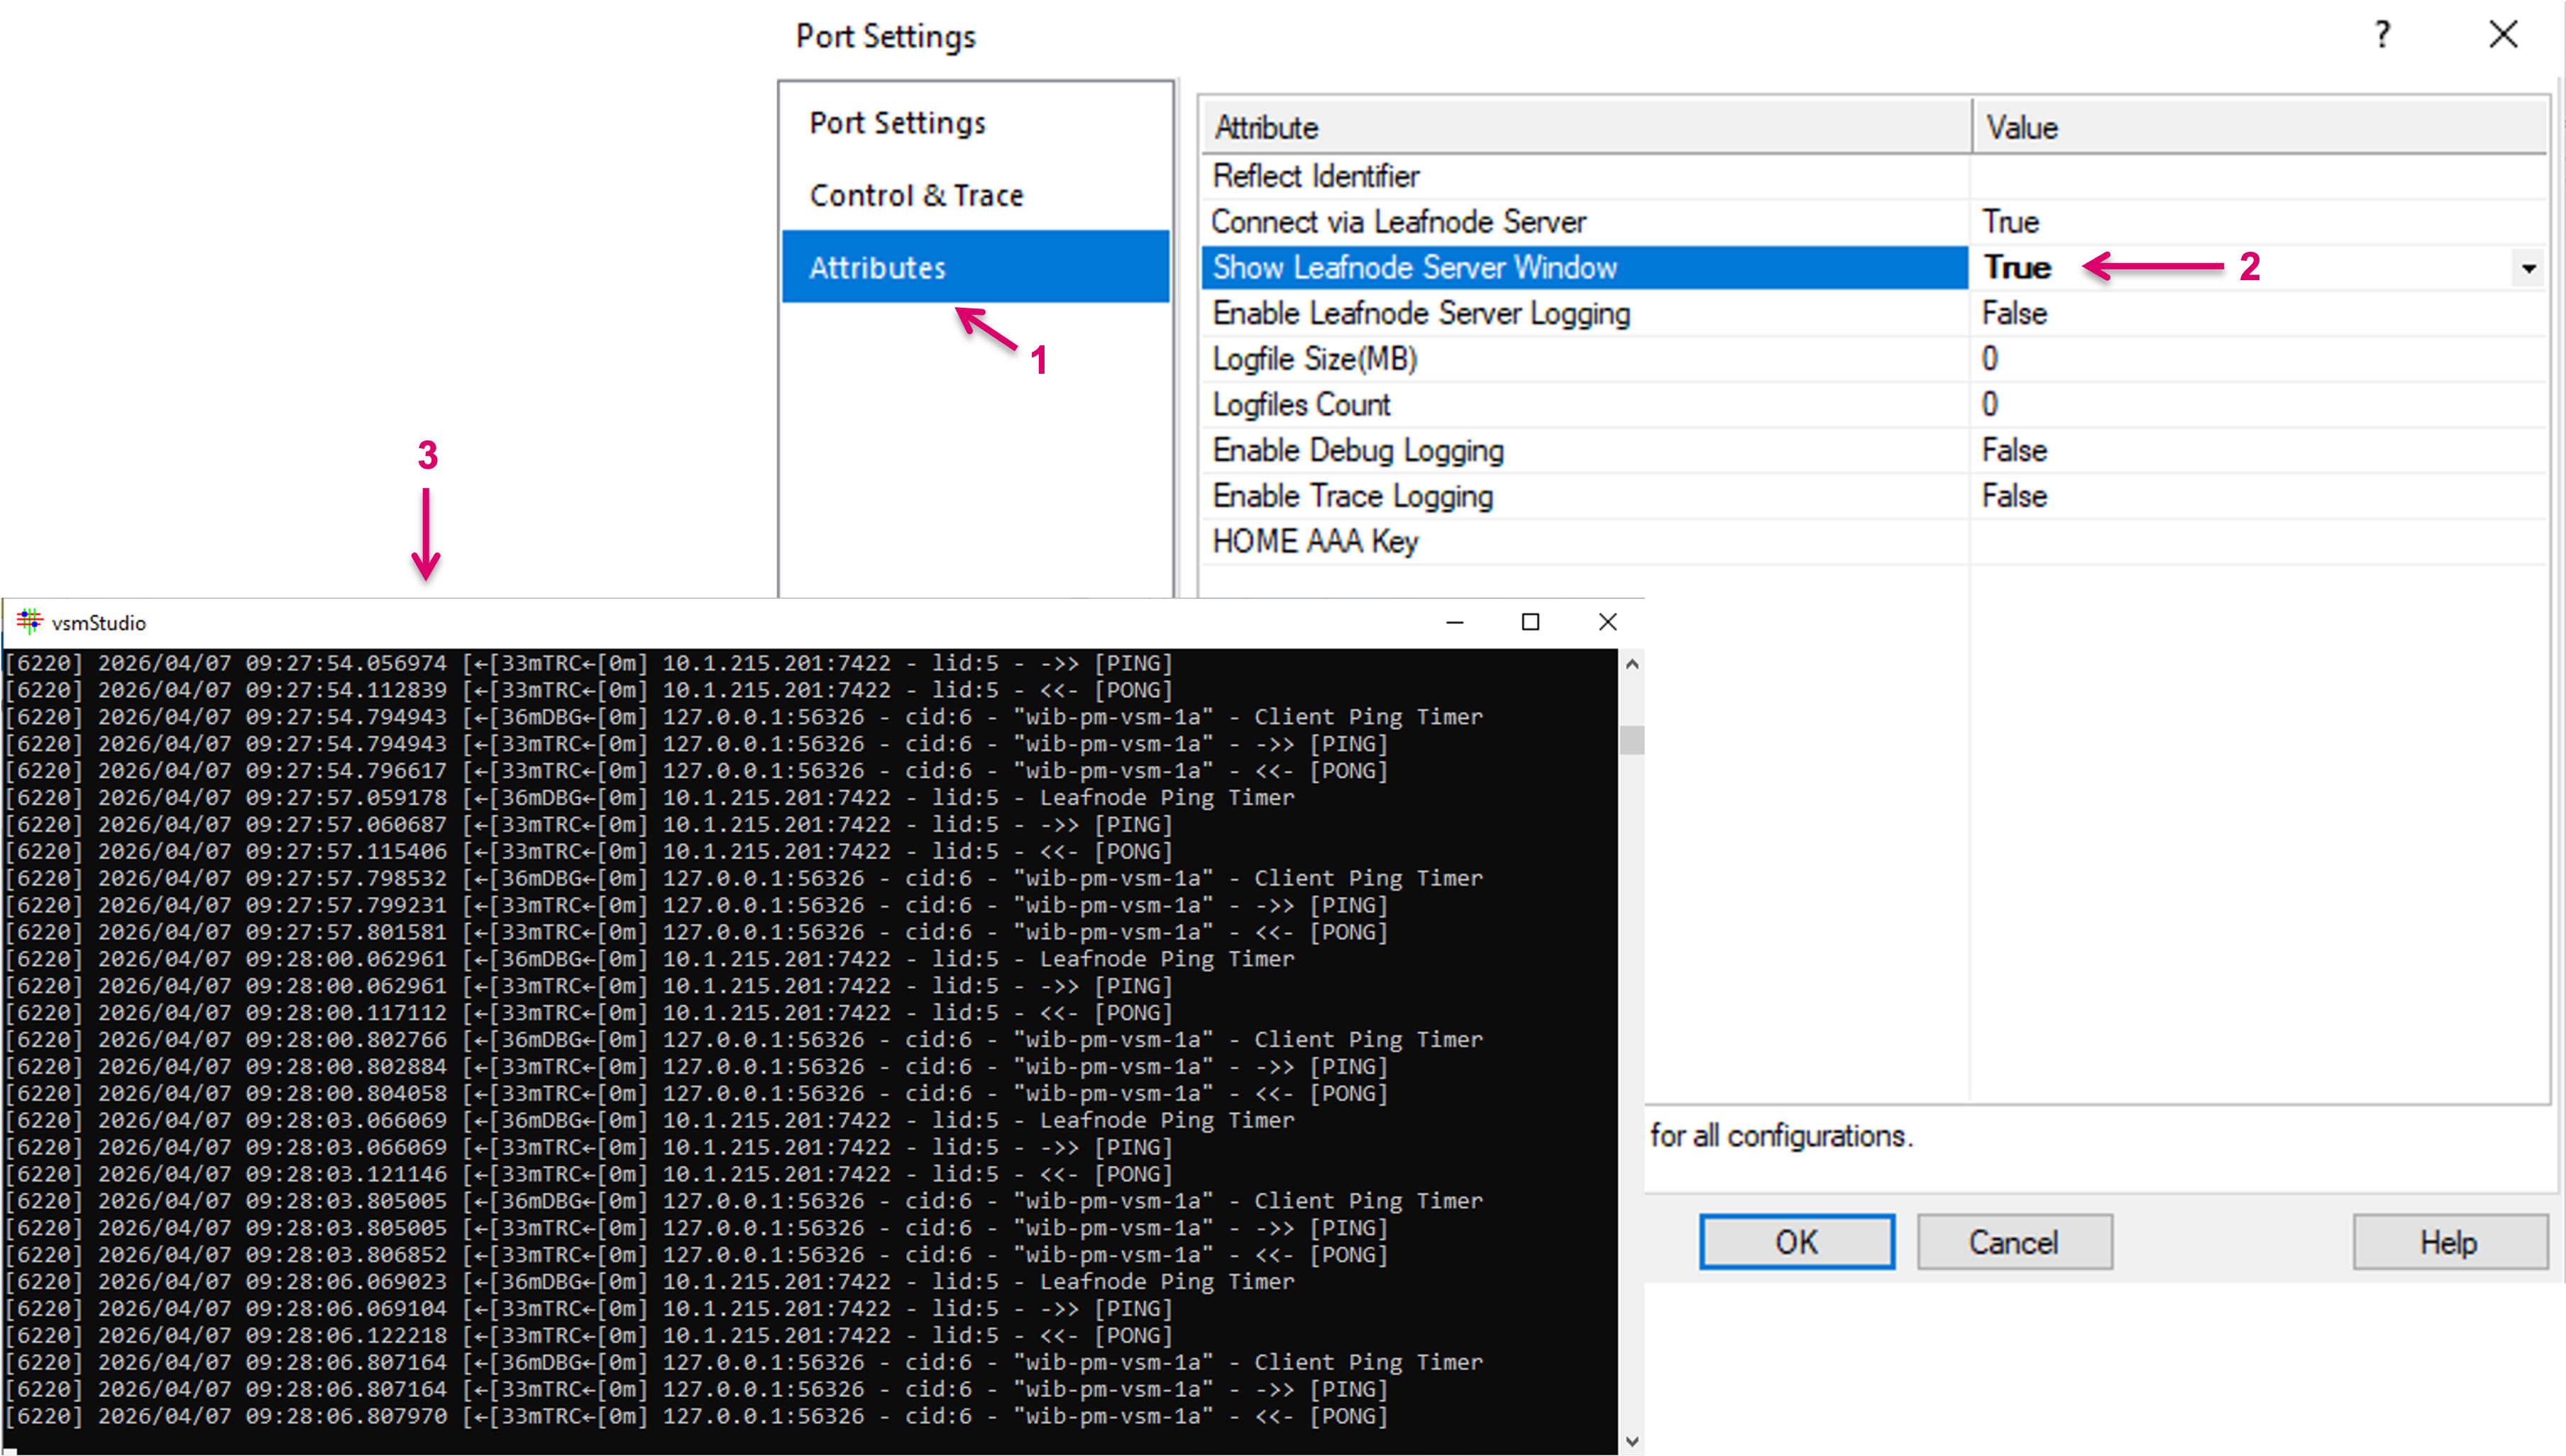Screen dimensions: 2566x1456
Task: Click the question mark help icon
Action: pyautogui.click(x=2382, y=35)
